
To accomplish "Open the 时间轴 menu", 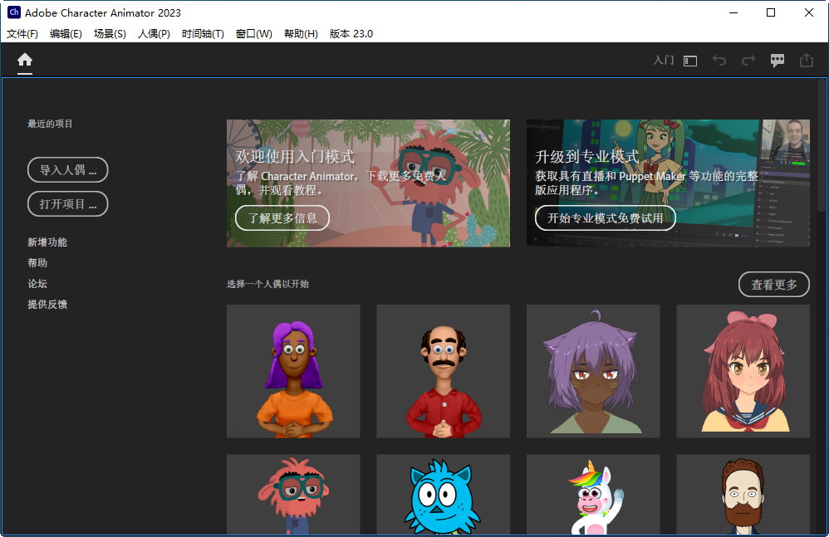I will click(204, 33).
